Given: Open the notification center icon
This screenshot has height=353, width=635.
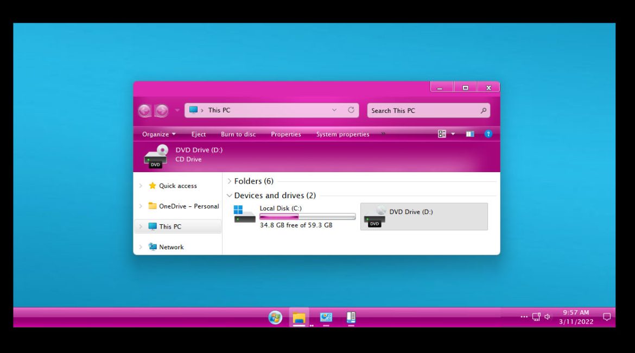Looking at the screenshot, I should pyautogui.click(x=607, y=317).
